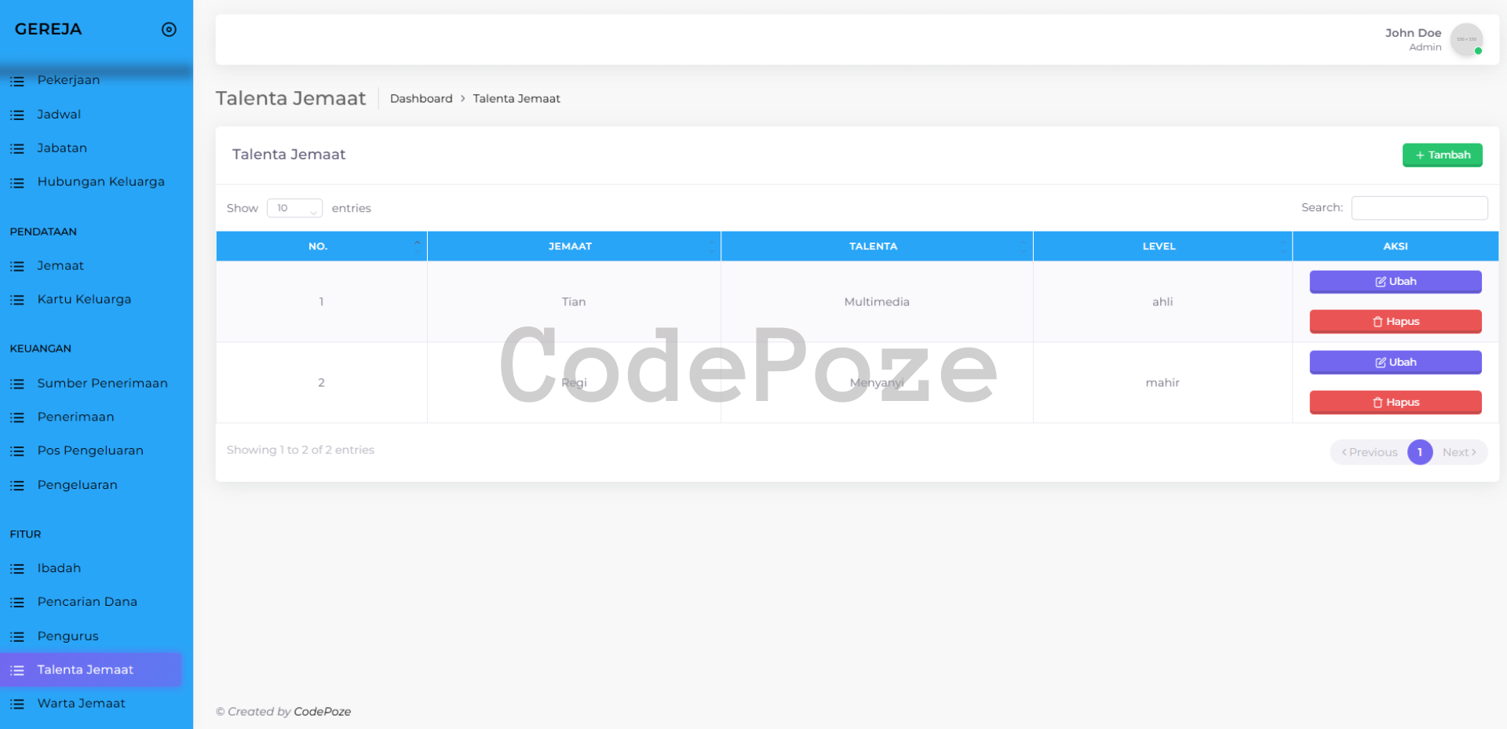Screen dimensions: 1507x729
Task: Click the list icon next to Pengeluaran
Action: (x=17, y=486)
